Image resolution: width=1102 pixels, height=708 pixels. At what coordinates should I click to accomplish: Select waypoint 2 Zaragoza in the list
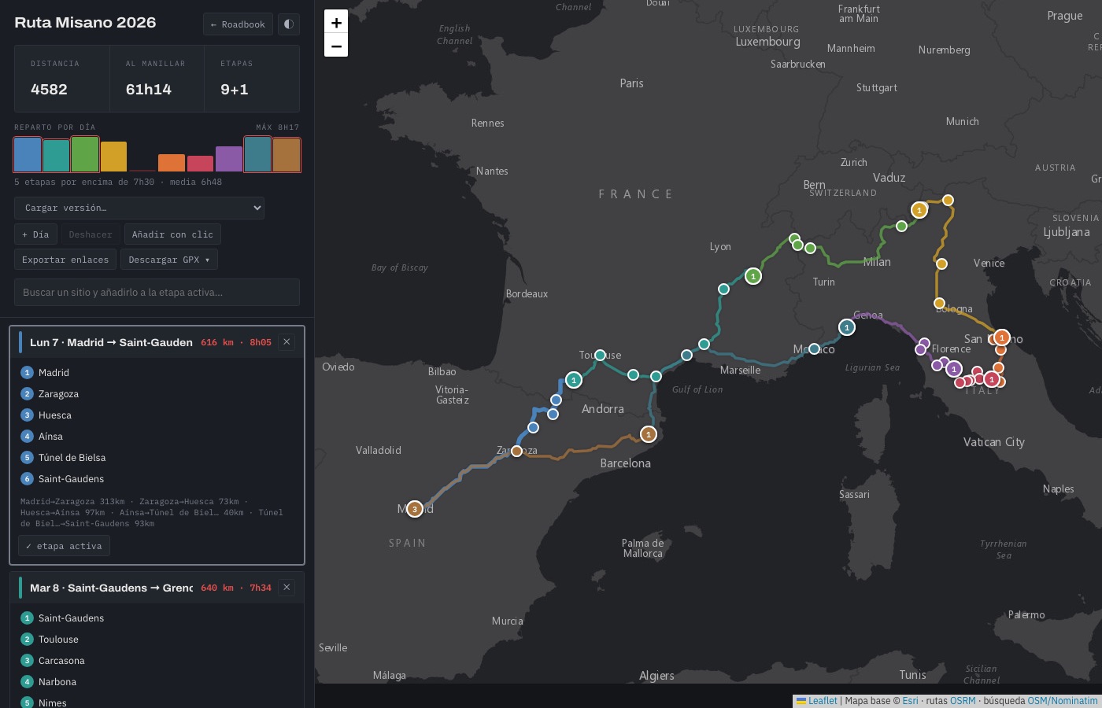click(x=157, y=394)
